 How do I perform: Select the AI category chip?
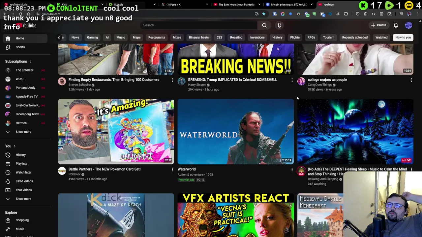[x=107, y=37]
